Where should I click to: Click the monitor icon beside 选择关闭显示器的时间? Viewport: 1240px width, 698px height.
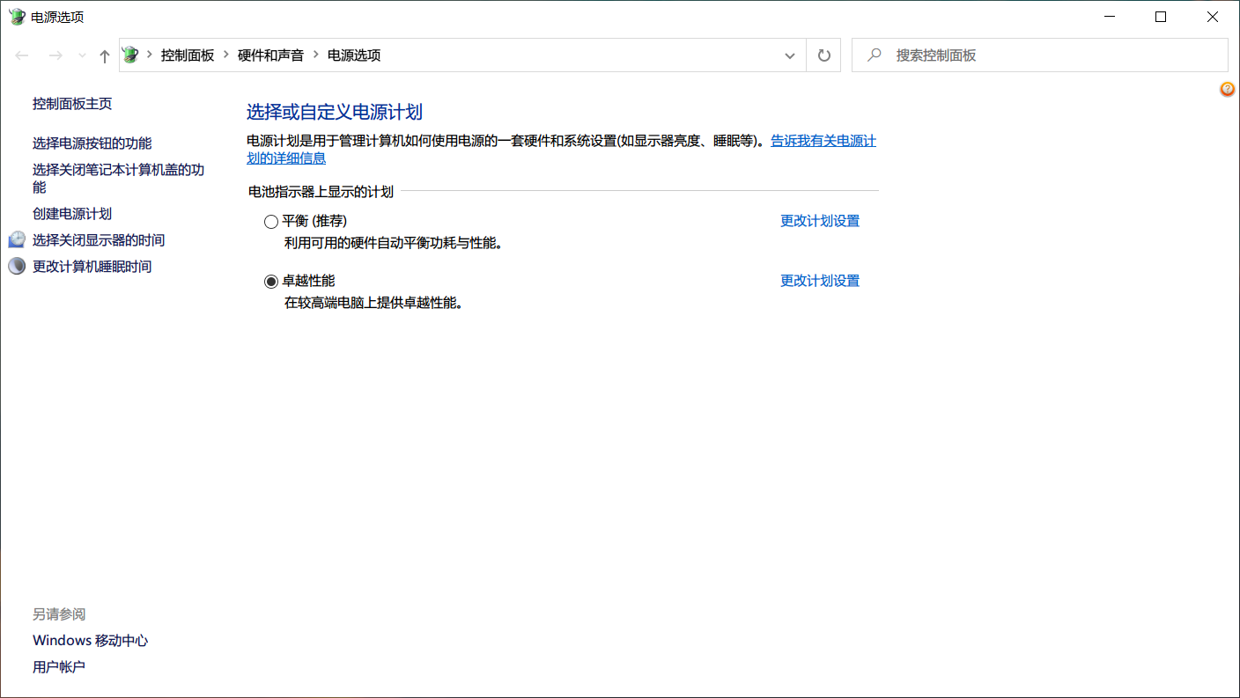(17, 240)
